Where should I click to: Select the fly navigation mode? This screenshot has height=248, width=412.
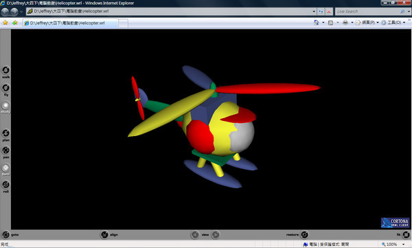5,88
